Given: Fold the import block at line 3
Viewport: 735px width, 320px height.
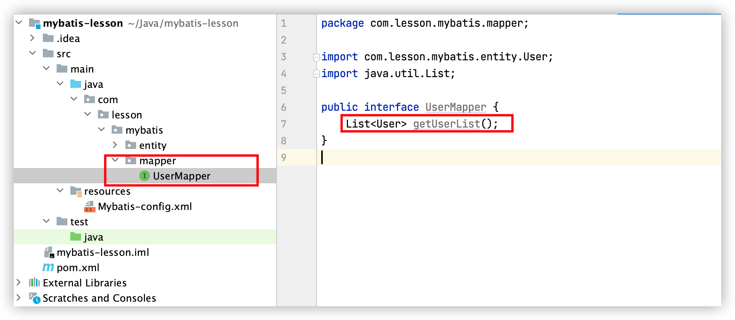Looking at the screenshot, I should (x=316, y=58).
